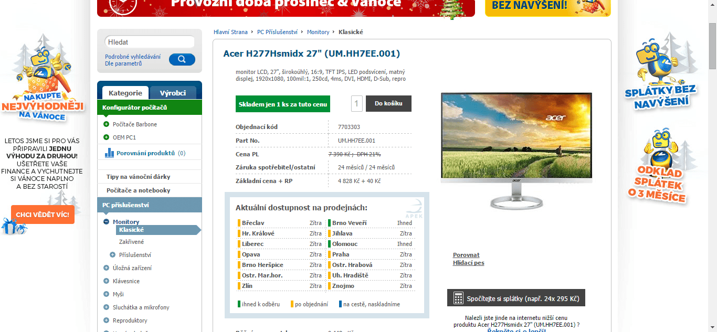Viewport: 717px width, 332px height.
Task: Click the calculator icon for installments
Action: pos(458,298)
